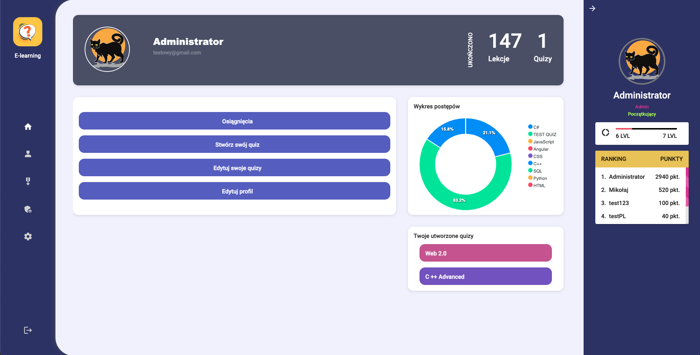The image size is (700, 355).
Task: Open the Home icon in the sidebar
Action: (28, 127)
